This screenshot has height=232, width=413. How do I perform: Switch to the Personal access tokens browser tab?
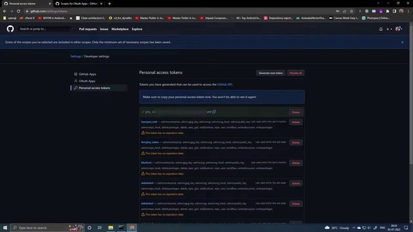pos(26,4)
